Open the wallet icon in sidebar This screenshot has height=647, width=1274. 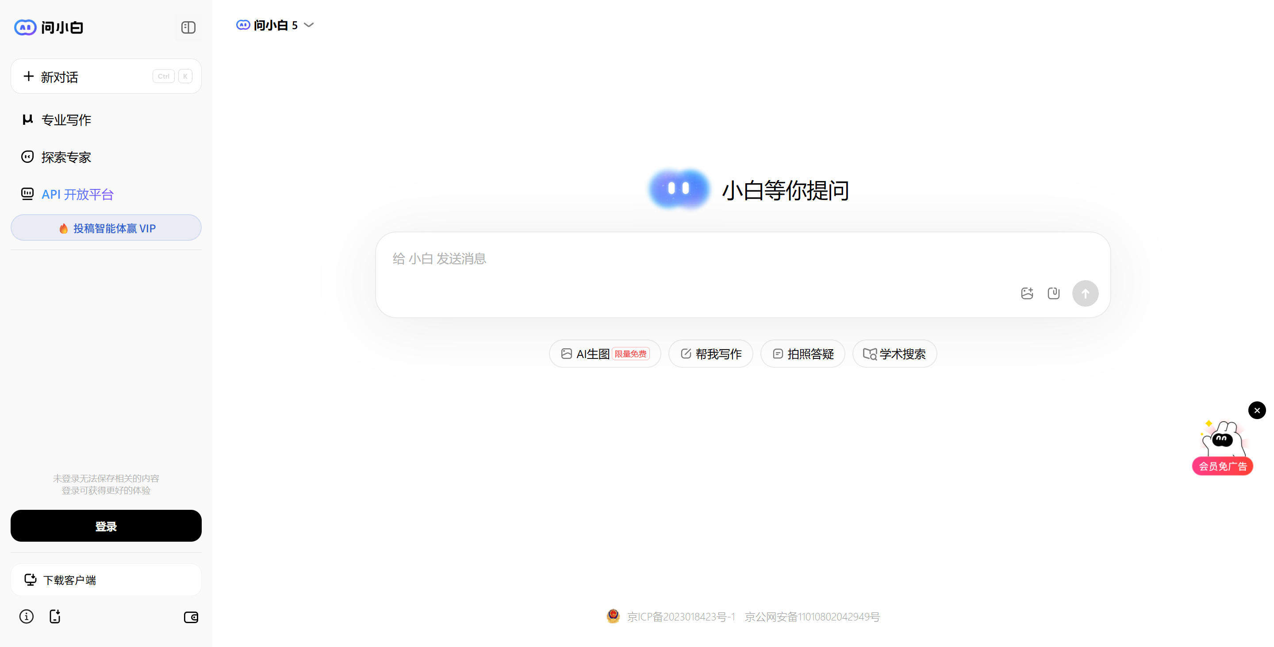click(x=191, y=617)
